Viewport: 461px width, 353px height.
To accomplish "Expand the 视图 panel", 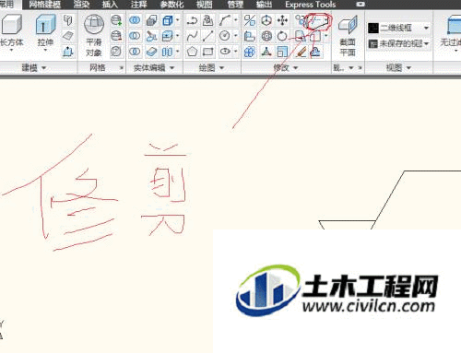I will click(x=398, y=67).
